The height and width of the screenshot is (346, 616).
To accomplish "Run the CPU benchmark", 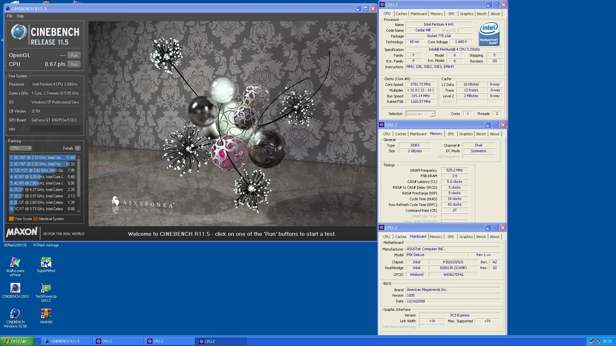I will pyautogui.click(x=74, y=64).
